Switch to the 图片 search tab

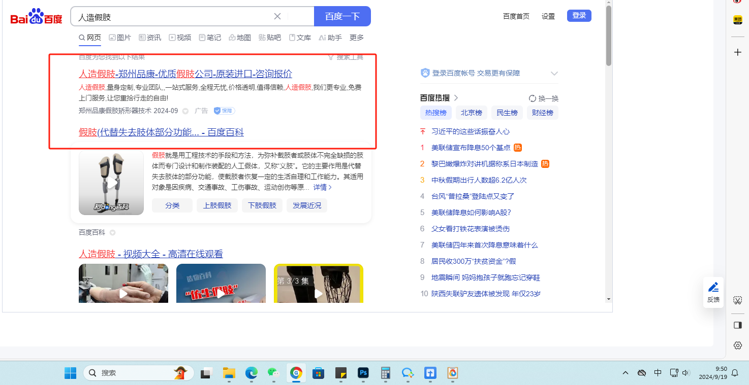[x=119, y=38]
